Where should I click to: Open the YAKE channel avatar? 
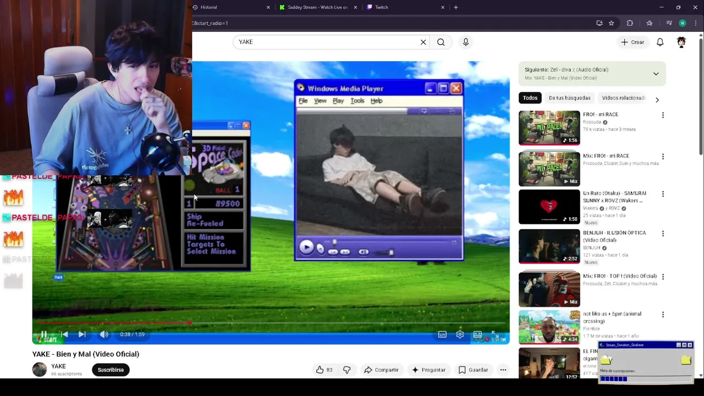(x=40, y=370)
